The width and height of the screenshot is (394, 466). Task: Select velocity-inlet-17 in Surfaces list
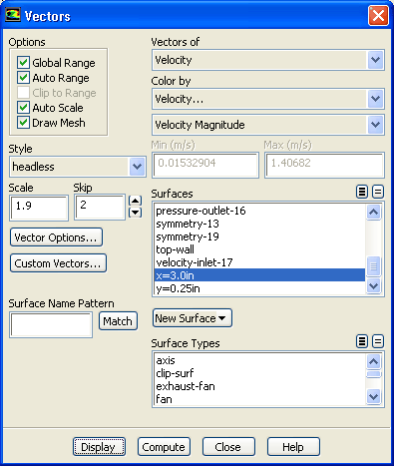tap(259, 262)
